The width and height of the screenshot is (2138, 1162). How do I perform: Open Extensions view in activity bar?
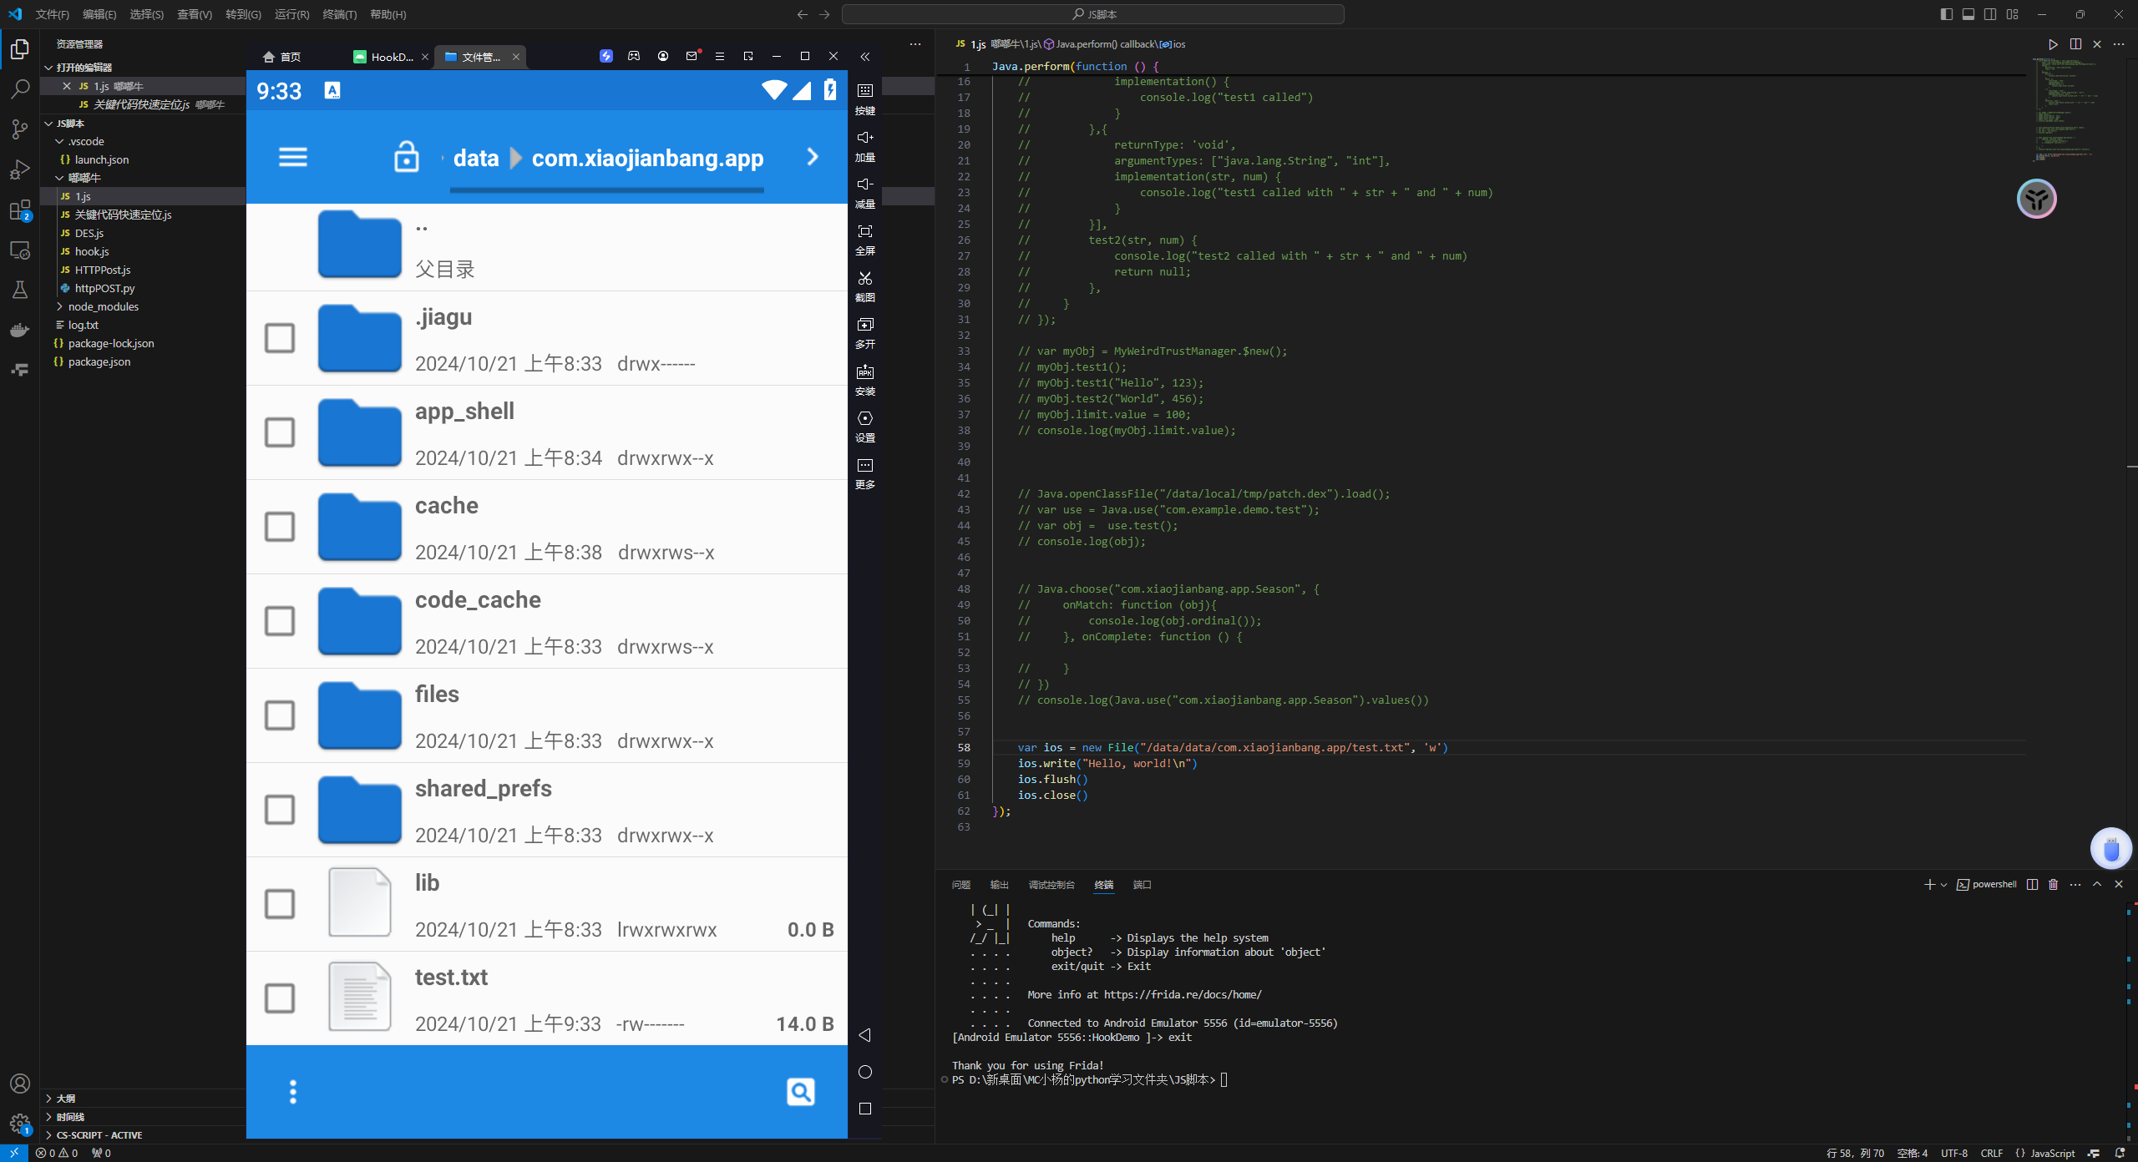pos(20,210)
